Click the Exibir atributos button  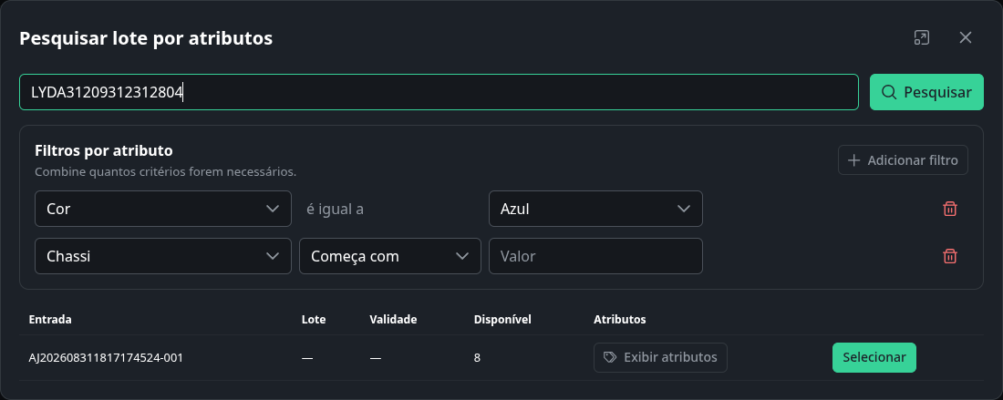coord(660,357)
